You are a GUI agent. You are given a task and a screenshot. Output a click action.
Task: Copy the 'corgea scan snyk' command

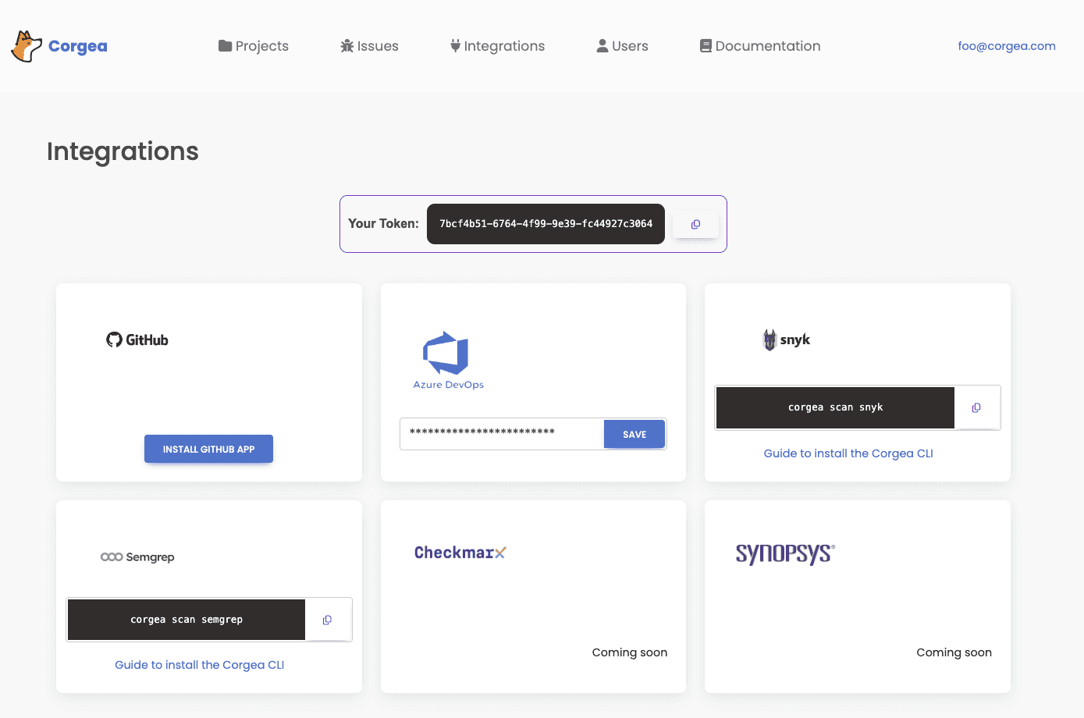[976, 407]
